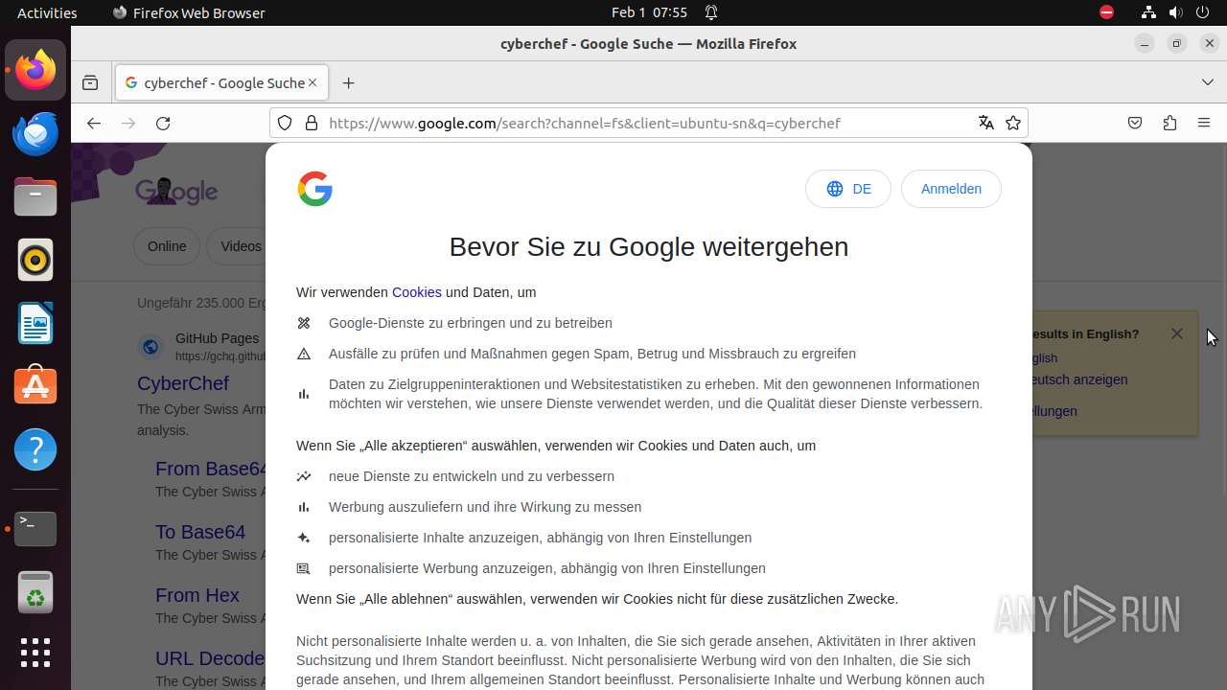Open the Trash dock icon
Screen dimensions: 1227x690
click(x=35, y=591)
